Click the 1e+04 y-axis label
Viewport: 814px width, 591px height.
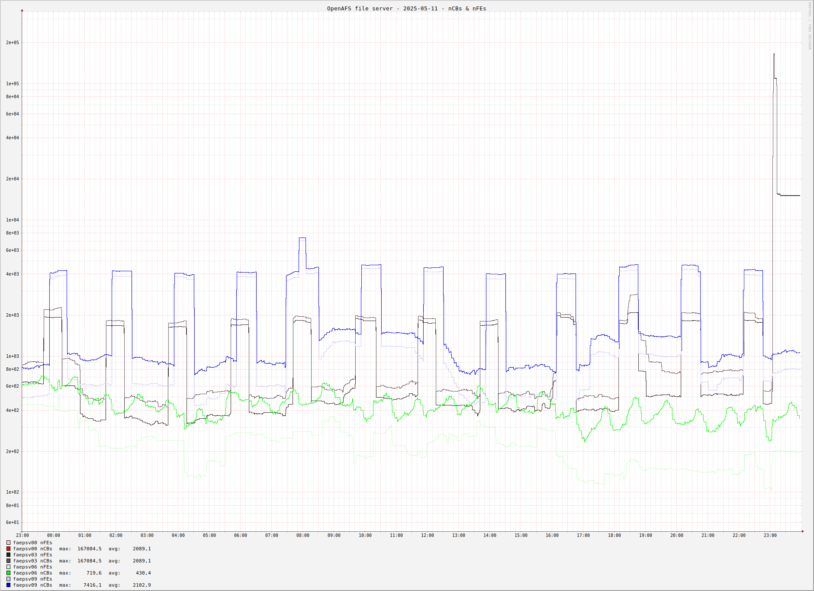[x=13, y=220]
